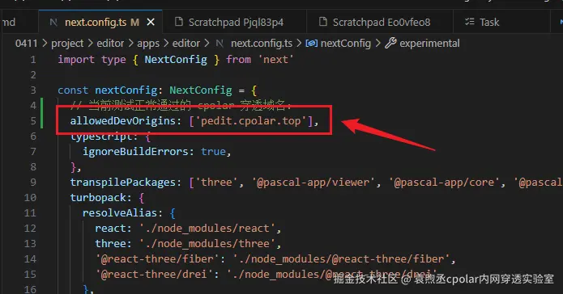
Task: Click '@react-three/fiber' key on line 14
Action: click(x=157, y=259)
